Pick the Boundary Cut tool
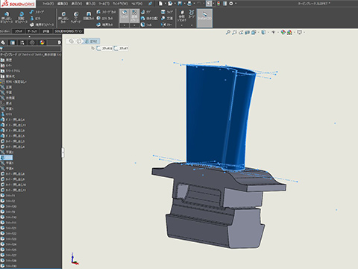The image size is (358, 269). point(104,25)
